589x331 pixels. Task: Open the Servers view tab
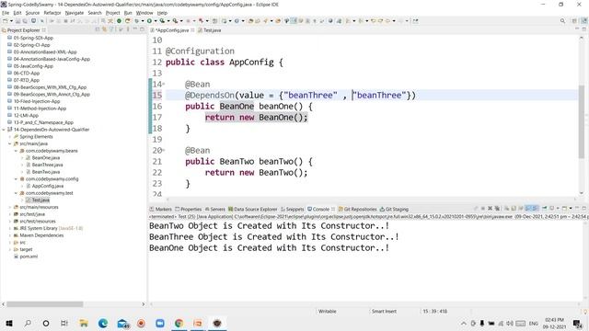(214, 209)
